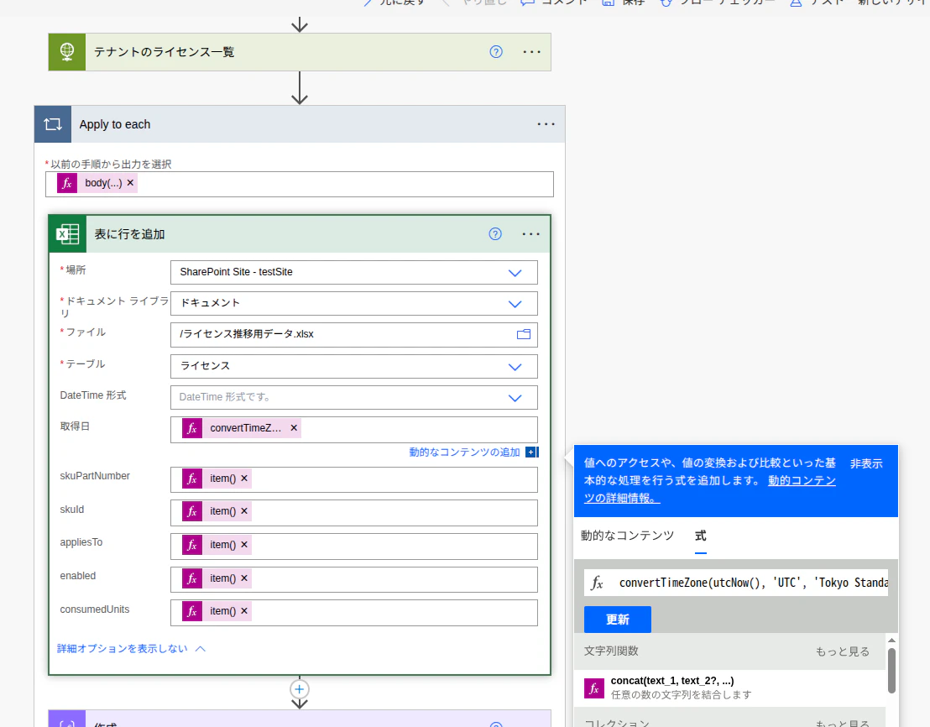The image size is (930, 727).
Task: Click the テナントのライセンス一覧 title text
Action: click(165, 52)
